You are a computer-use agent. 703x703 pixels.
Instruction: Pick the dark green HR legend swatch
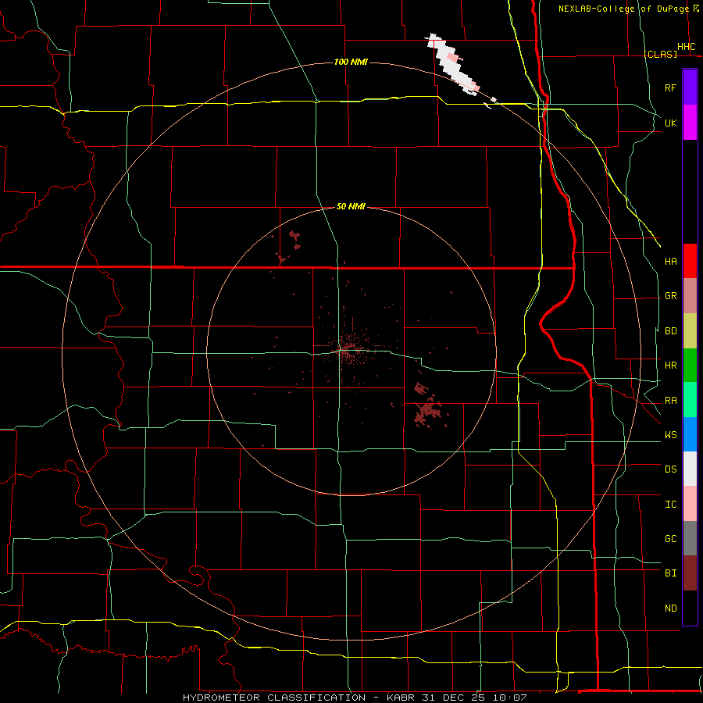pos(690,366)
